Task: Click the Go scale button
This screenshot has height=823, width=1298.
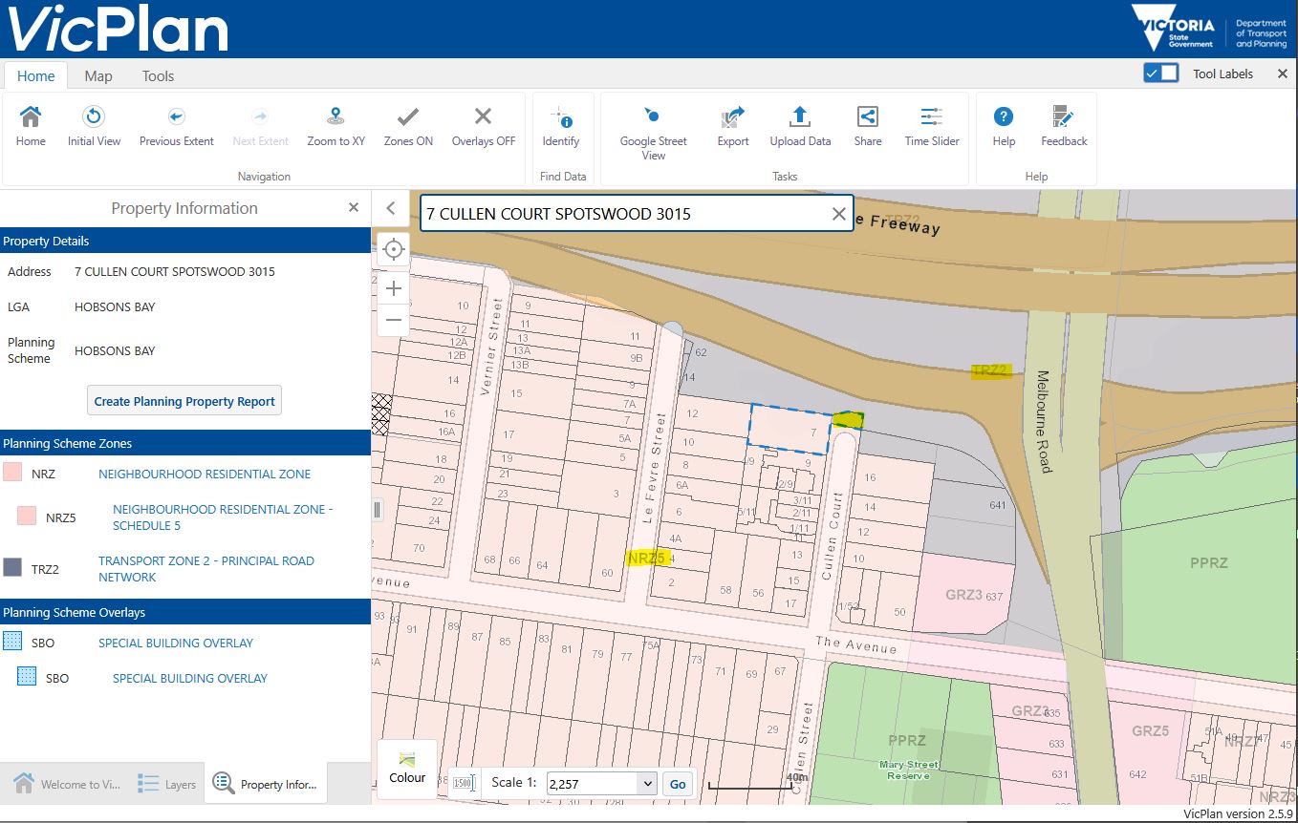Action: 678,784
